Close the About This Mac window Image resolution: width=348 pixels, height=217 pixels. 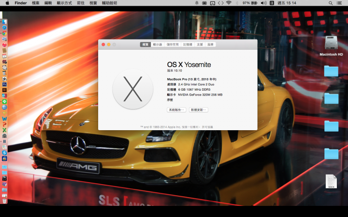(103, 44)
